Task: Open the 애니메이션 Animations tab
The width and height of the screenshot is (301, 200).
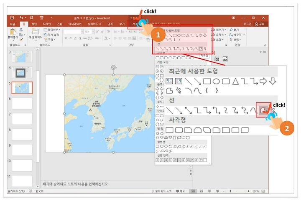Action: 75,24
